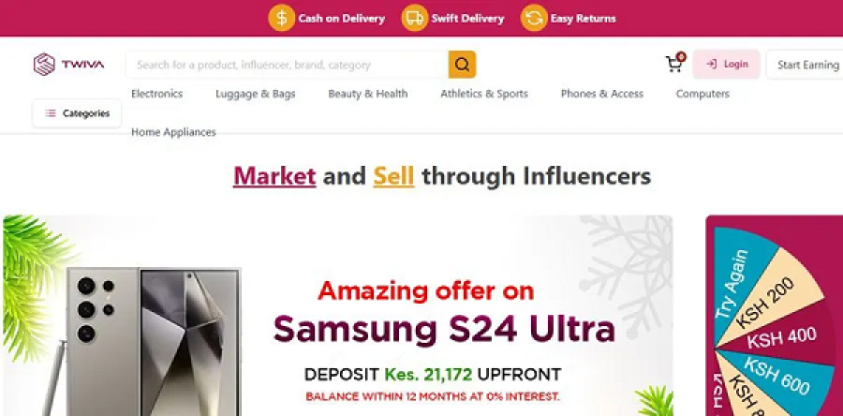Go to Beauty & Health category
Screen dimensions: 843x416
point(368,94)
